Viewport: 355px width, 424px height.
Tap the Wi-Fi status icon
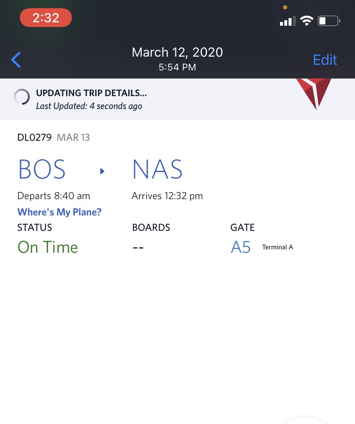pos(307,21)
